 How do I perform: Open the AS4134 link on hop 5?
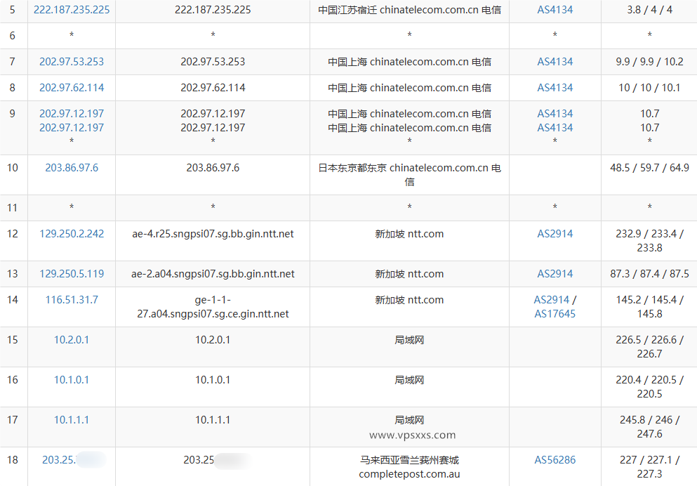point(554,10)
